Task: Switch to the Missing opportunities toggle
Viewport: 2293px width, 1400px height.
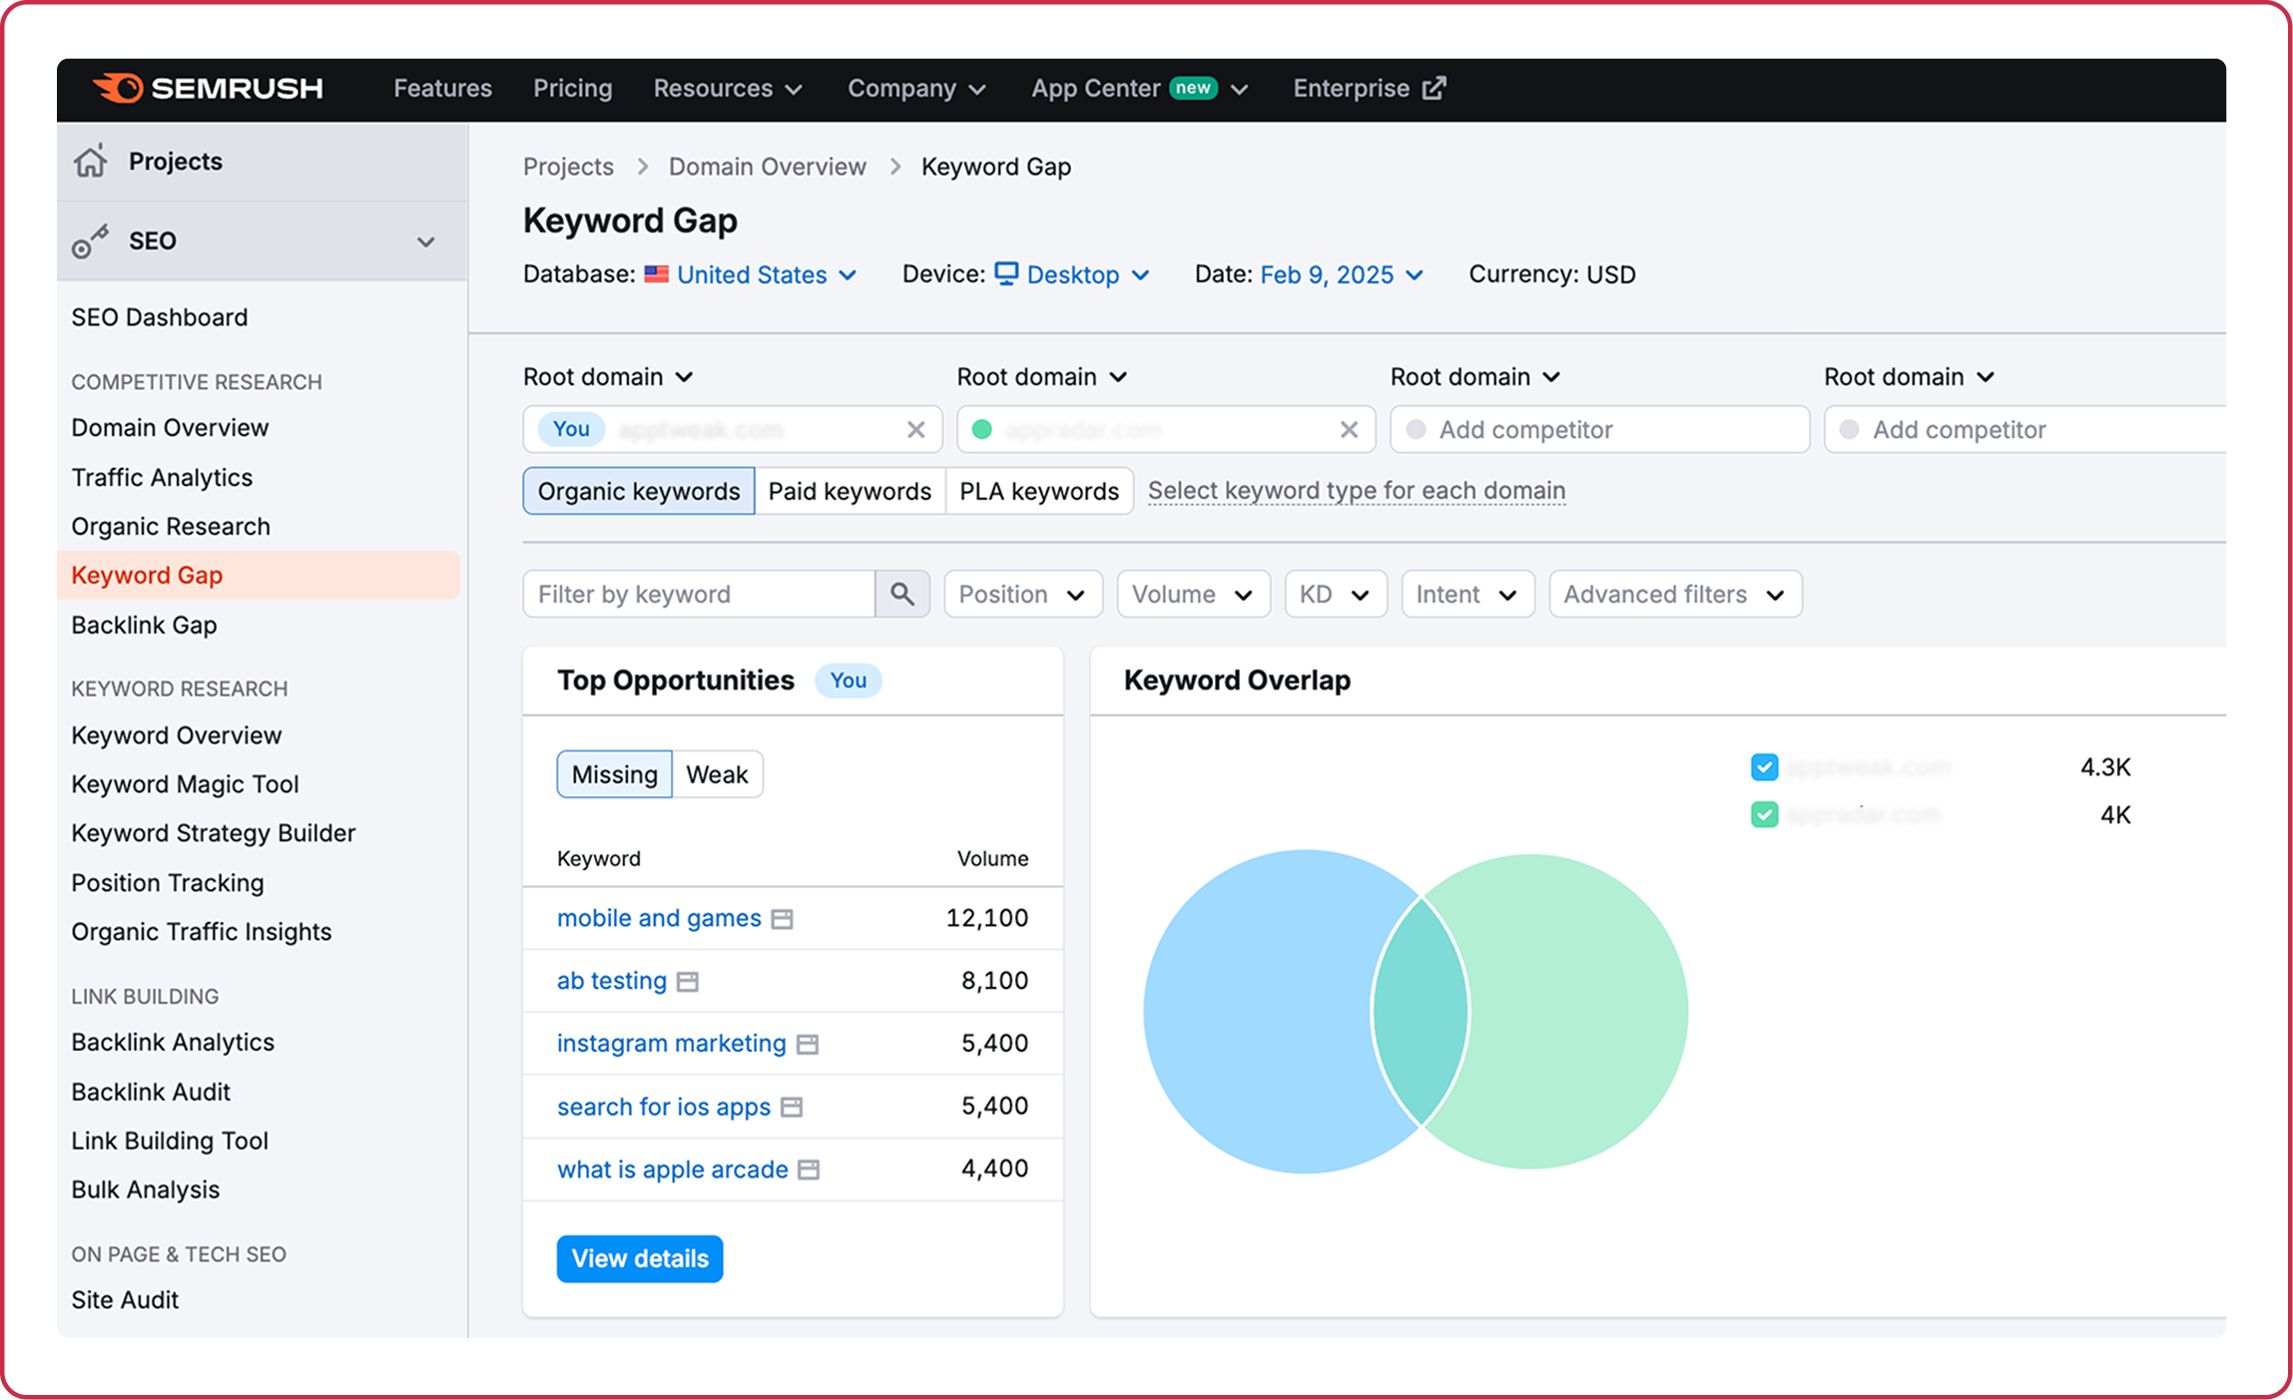Action: tap(615, 775)
